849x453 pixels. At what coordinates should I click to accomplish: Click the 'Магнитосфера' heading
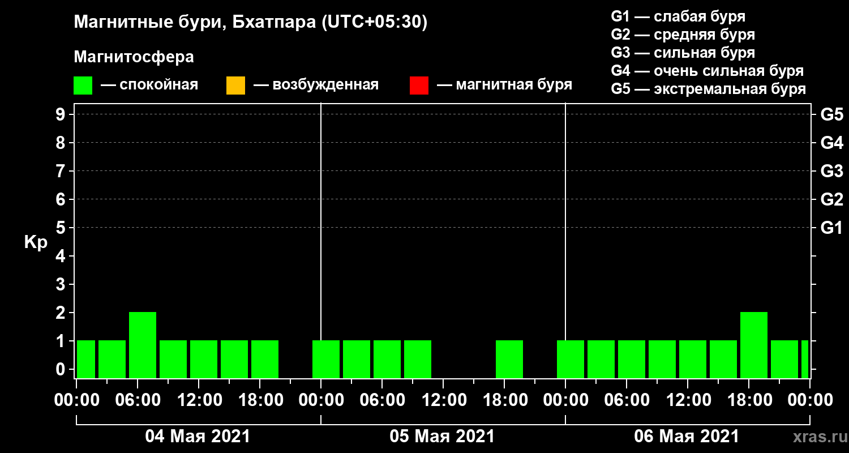(x=134, y=57)
